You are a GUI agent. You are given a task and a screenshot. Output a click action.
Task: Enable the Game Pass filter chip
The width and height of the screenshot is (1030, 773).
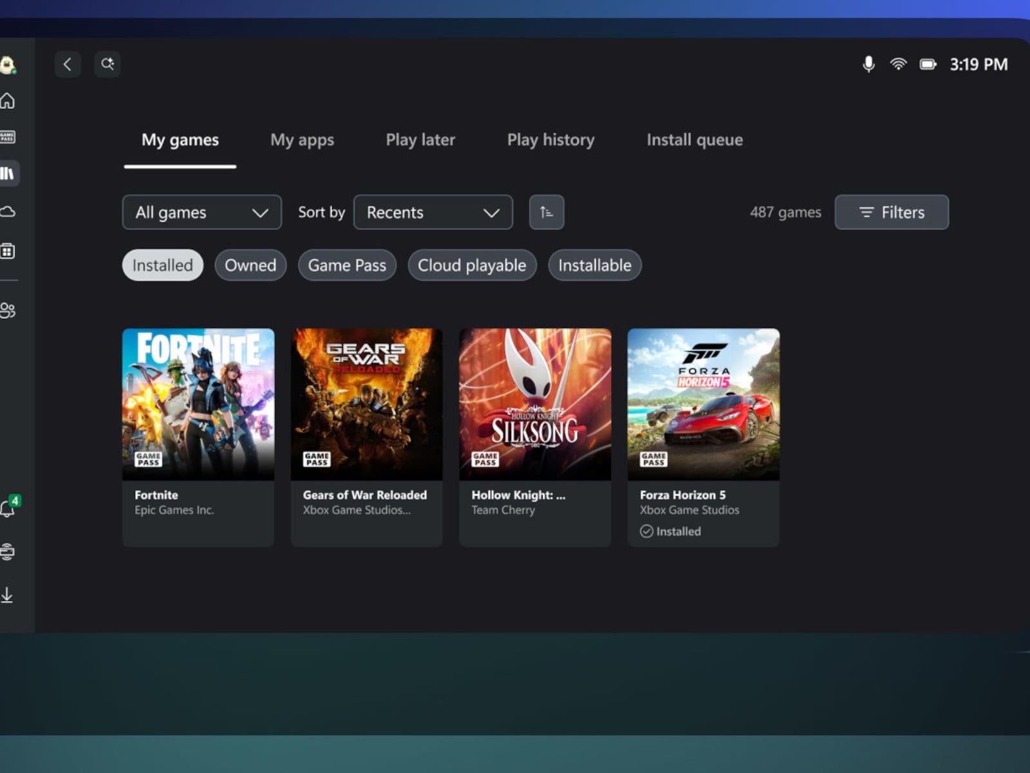(x=347, y=265)
